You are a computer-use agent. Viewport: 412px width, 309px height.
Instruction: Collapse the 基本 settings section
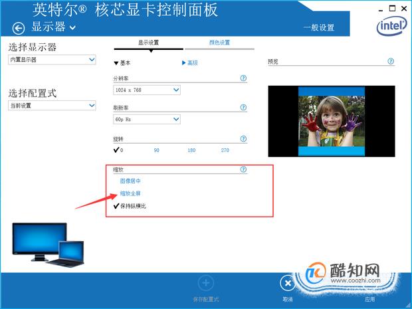[x=122, y=63]
